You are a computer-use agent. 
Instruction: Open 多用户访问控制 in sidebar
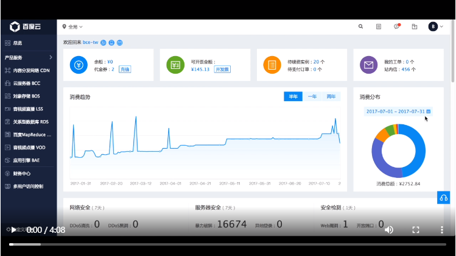(29, 187)
